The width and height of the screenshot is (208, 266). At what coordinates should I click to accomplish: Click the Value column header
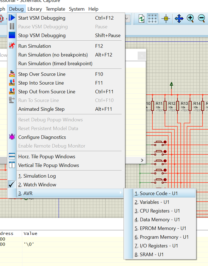[31, 234]
